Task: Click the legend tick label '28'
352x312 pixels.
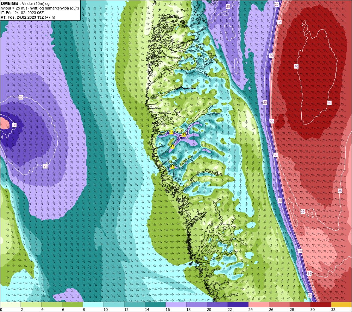Action: coord(292,310)
